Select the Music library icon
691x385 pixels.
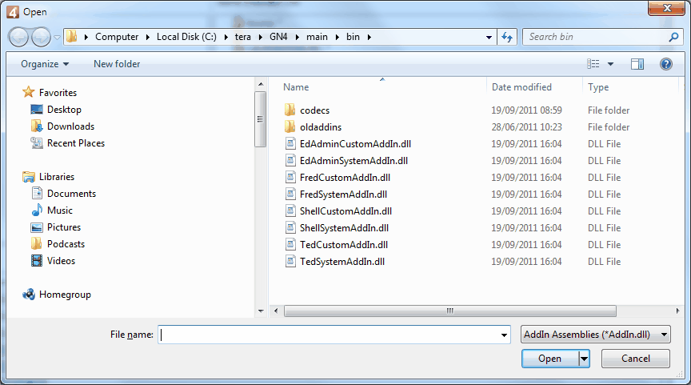(x=37, y=211)
